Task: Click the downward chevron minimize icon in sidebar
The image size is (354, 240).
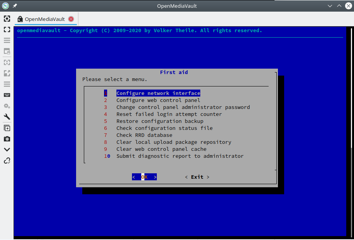Action: point(7,150)
